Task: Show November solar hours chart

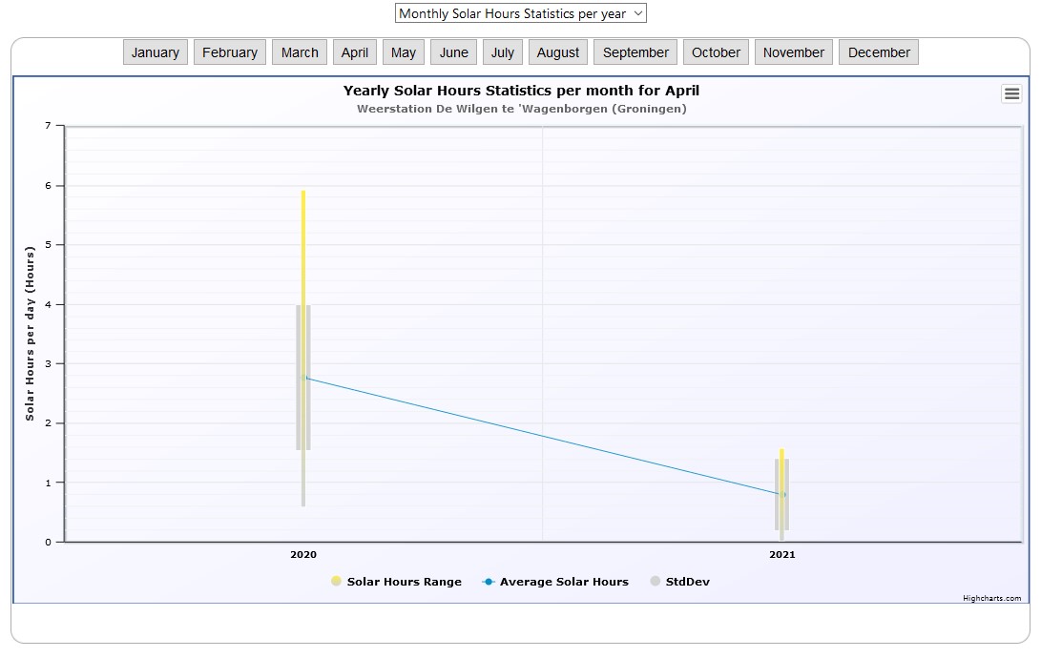Action: pos(793,52)
